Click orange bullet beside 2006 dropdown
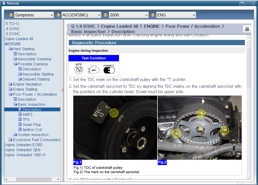This screenshot has height=185, width=258. click(106, 15)
